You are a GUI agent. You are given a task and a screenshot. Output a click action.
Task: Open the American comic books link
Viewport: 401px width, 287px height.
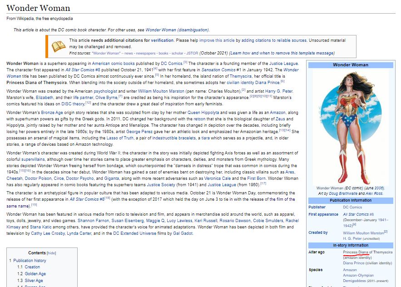(113, 64)
